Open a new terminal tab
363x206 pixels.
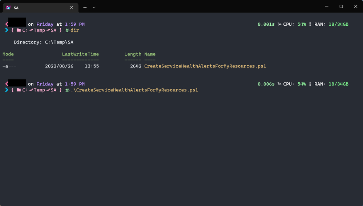(x=85, y=7)
